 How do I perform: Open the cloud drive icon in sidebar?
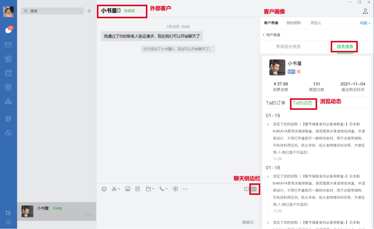pyautogui.click(x=8, y=133)
